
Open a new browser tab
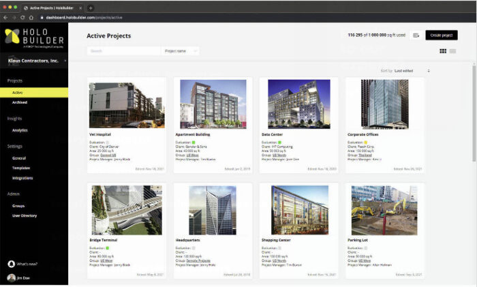point(91,7)
